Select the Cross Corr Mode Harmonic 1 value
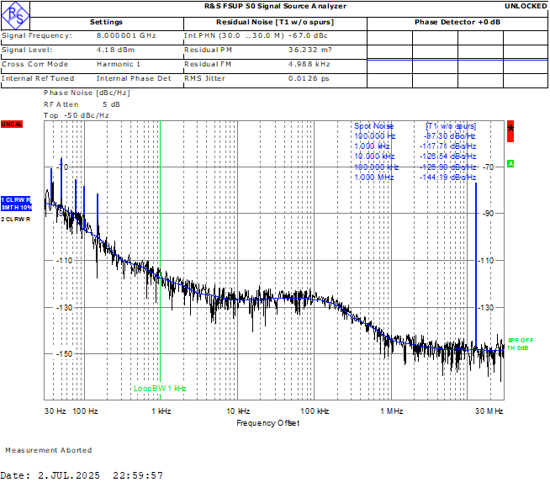The width and height of the screenshot is (550, 493). 119,64
